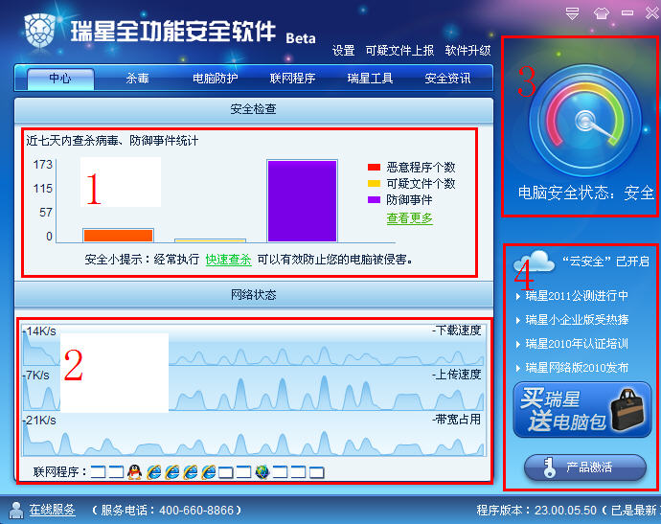The height and width of the screenshot is (524, 661).
Task: Click the 电脑安全状态:安全 text
Action: tap(585, 194)
